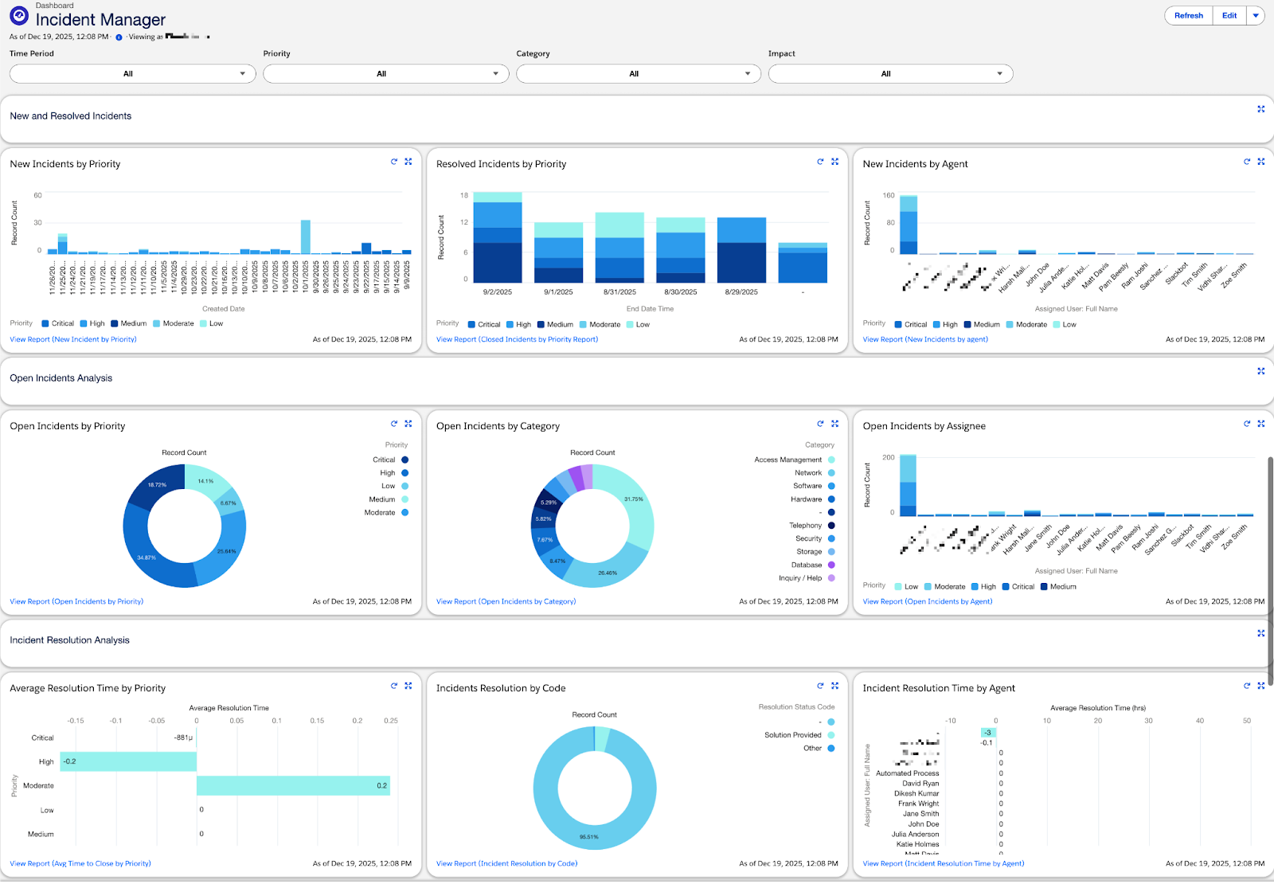Expand the Open Incidents Analysis section
Image resolution: width=1274 pixels, height=884 pixels.
(1260, 371)
